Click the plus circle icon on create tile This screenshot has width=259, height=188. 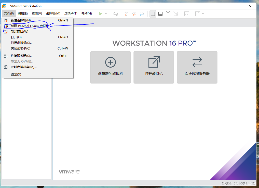[x=111, y=62]
